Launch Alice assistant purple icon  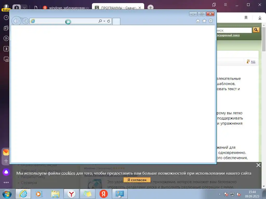coord(6,172)
